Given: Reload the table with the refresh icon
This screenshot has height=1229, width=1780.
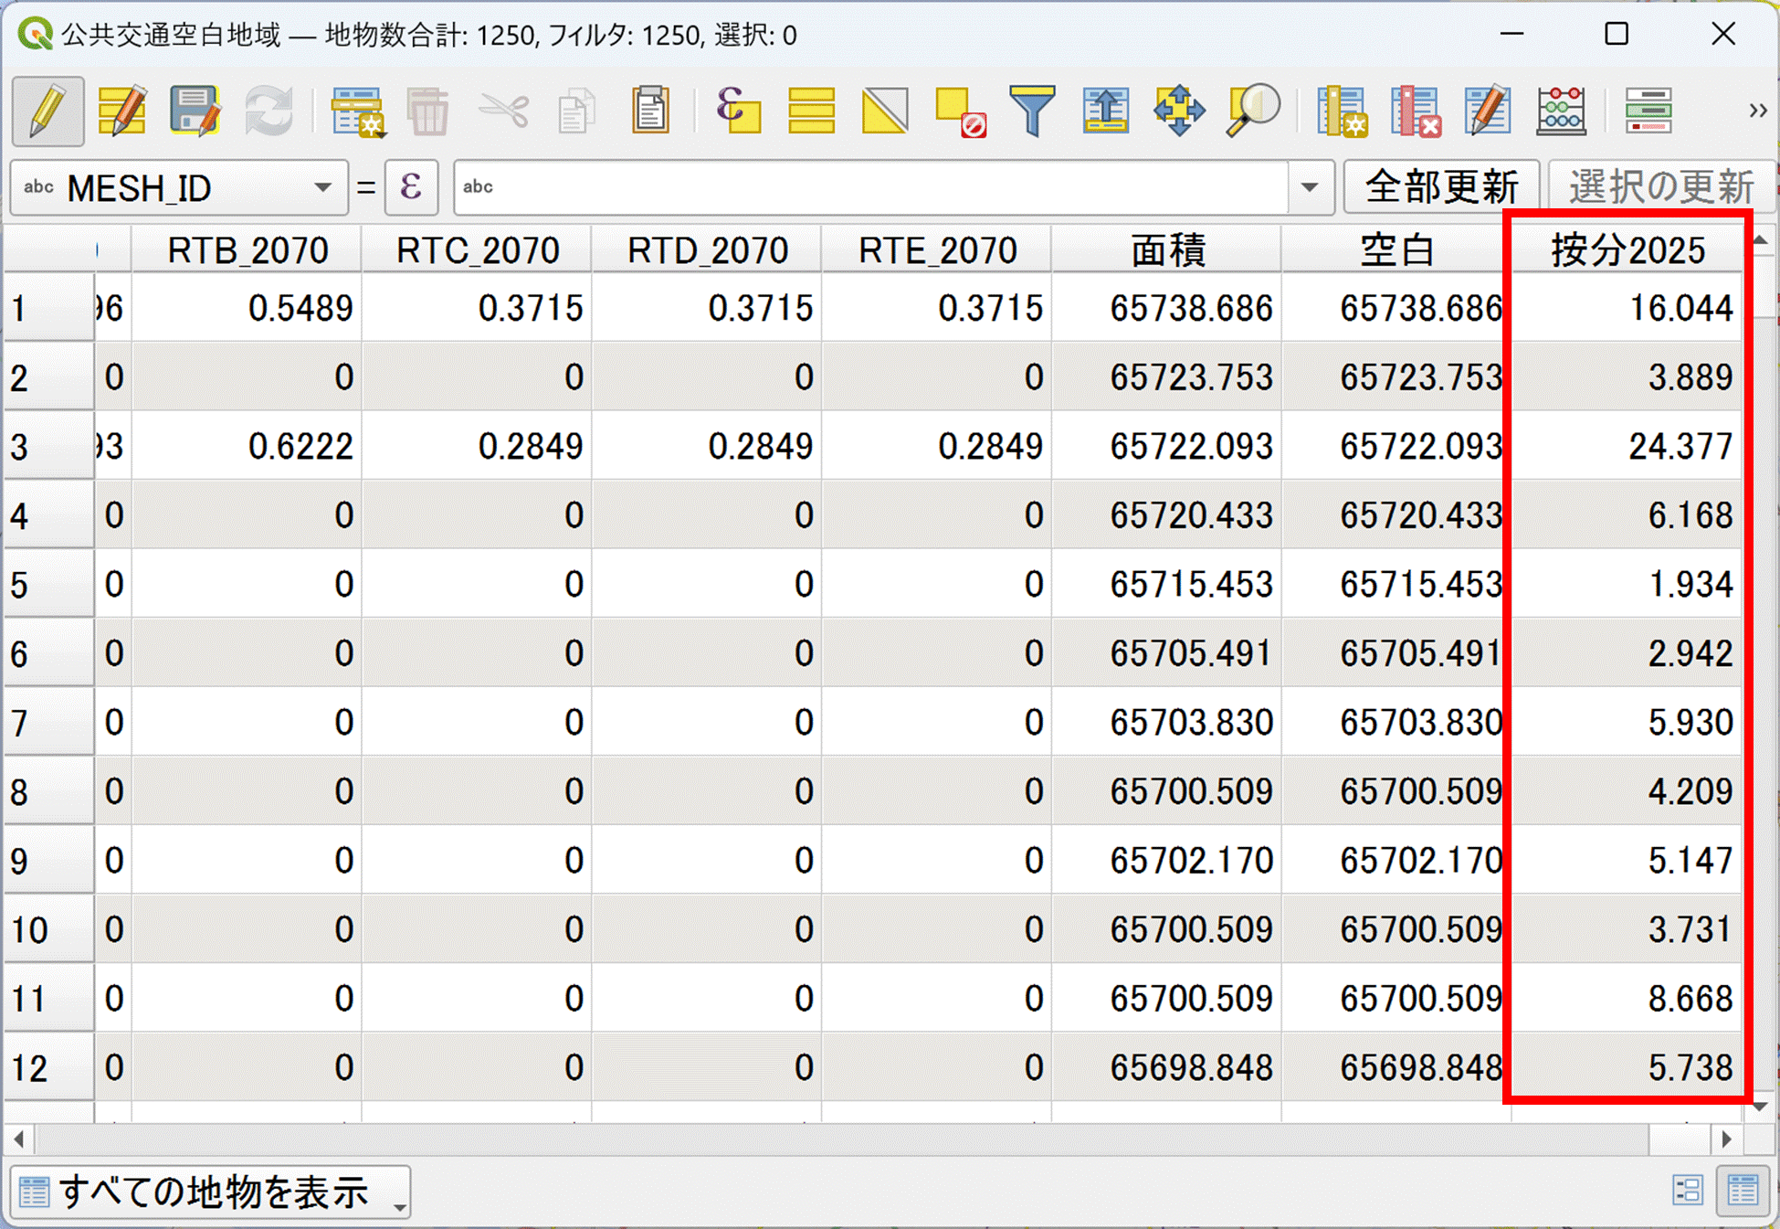Looking at the screenshot, I should coord(269,111).
